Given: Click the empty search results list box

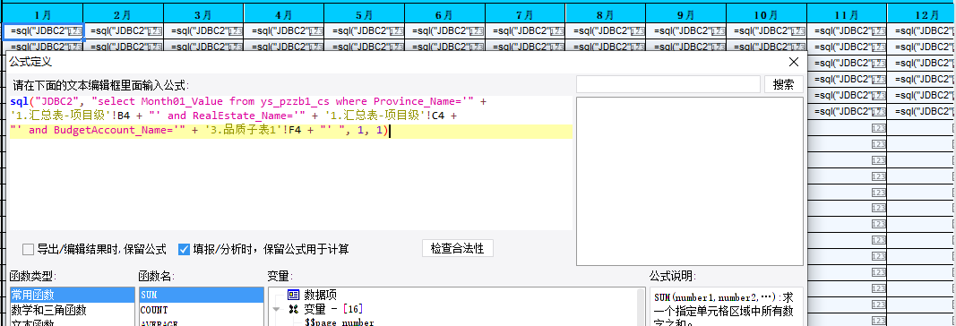Looking at the screenshot, I should (690, 181).
